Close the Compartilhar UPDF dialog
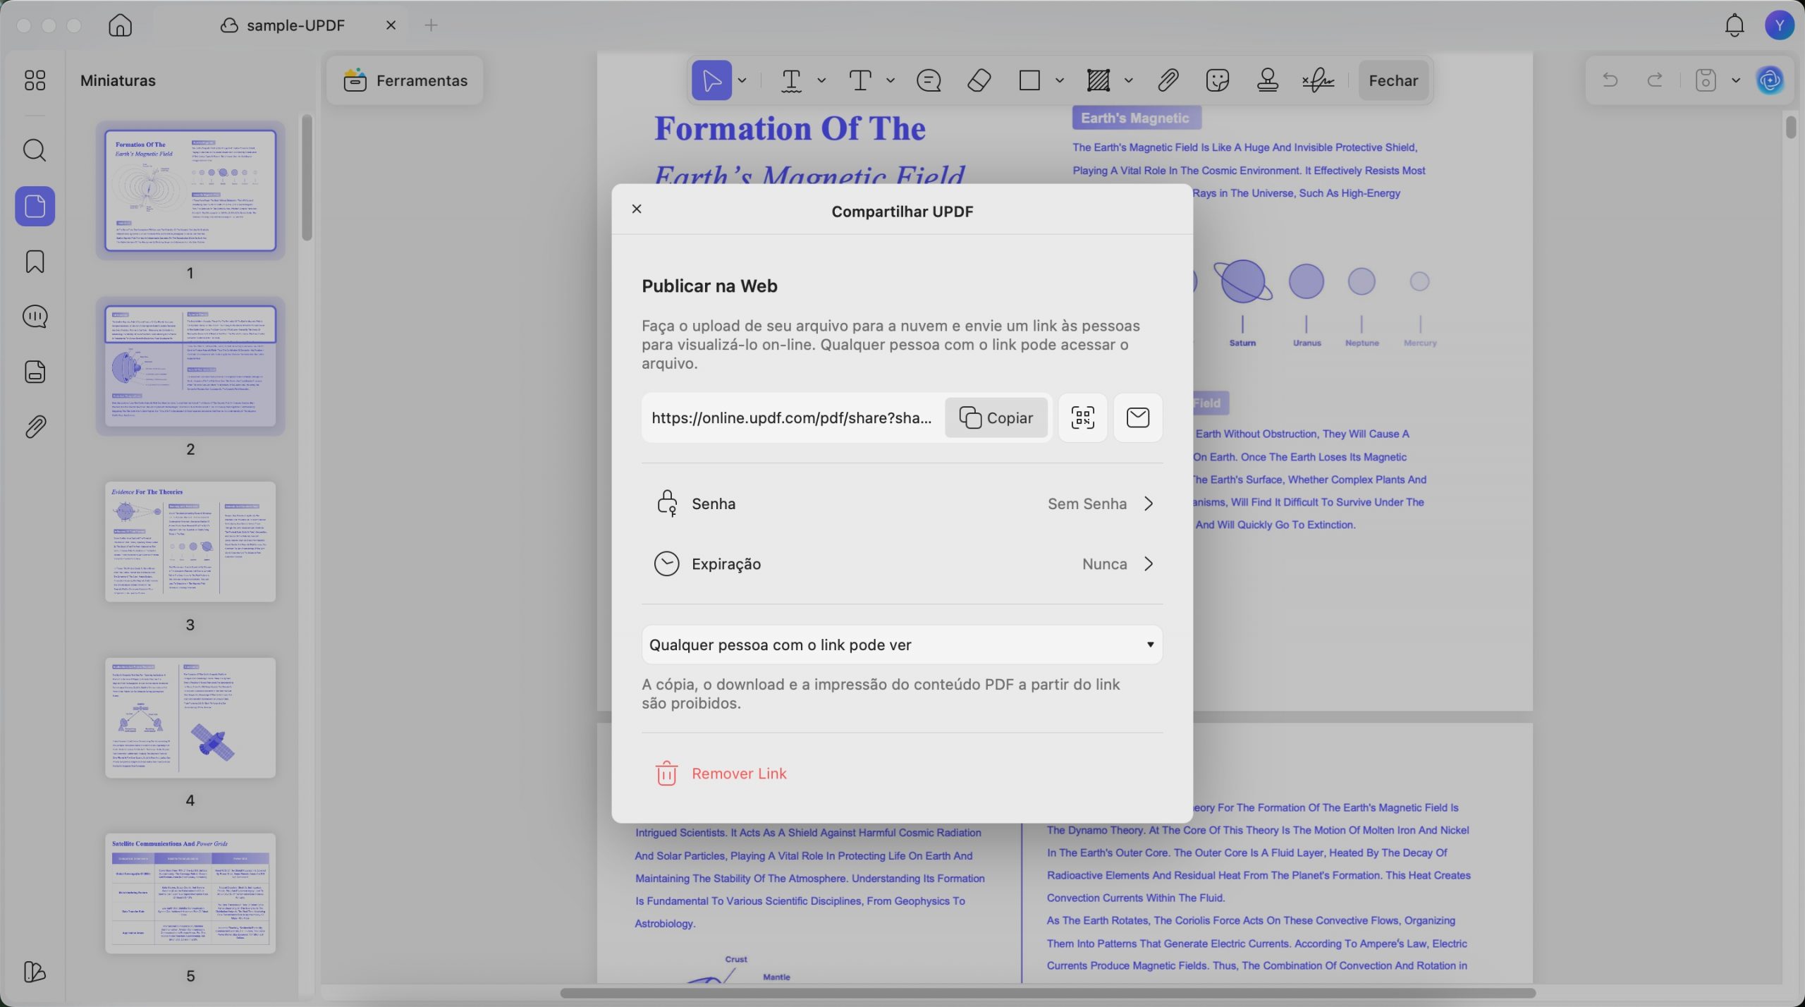Viewport: 1805px width, 1007px height. pyautogui.click(x=637, y=209)
